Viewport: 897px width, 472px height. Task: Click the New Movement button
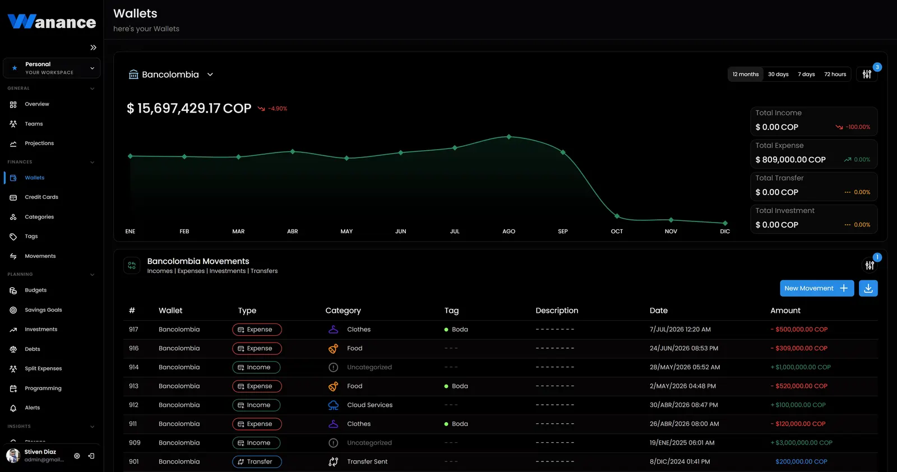click(817, 288)
